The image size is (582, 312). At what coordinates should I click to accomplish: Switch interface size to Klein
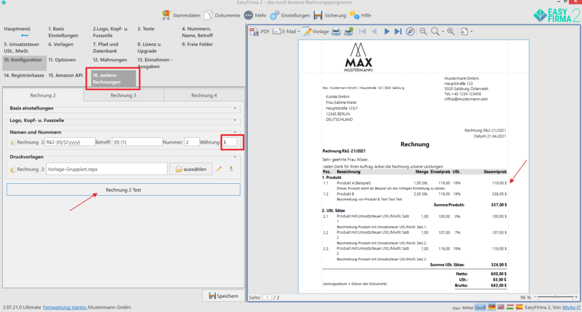tap(454, 307)
